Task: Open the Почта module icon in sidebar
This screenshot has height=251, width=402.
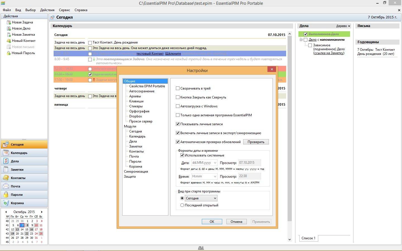Action: [x=6, y=186]
